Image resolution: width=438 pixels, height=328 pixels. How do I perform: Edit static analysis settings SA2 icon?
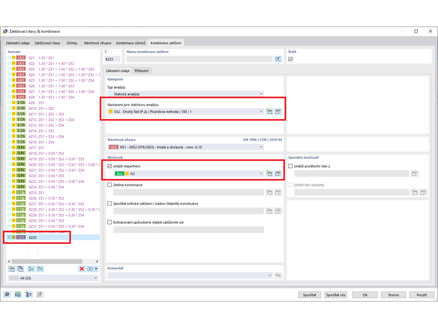point(278,112)
